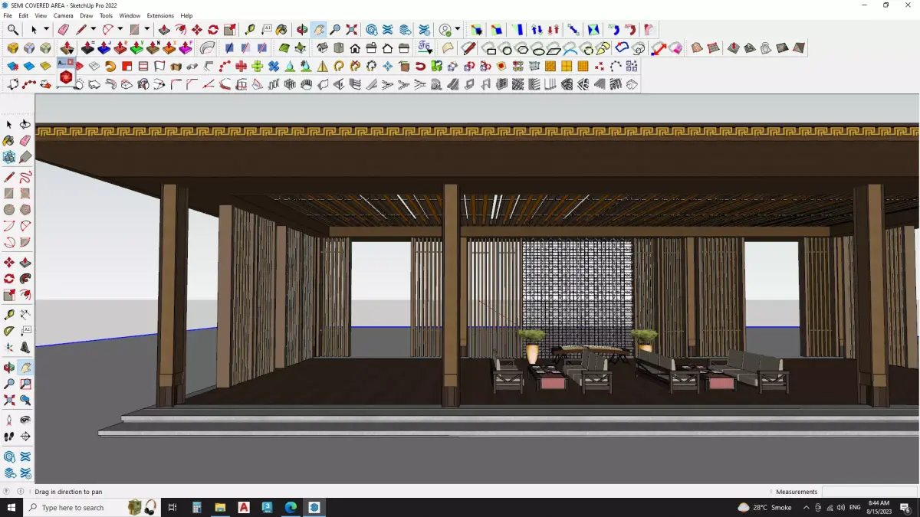The height and width of the screenshot is (517, 920).
Task: Open the Edit menu
Action: pos(24,15)
